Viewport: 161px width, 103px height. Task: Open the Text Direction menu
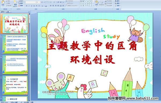click(70, 1)
